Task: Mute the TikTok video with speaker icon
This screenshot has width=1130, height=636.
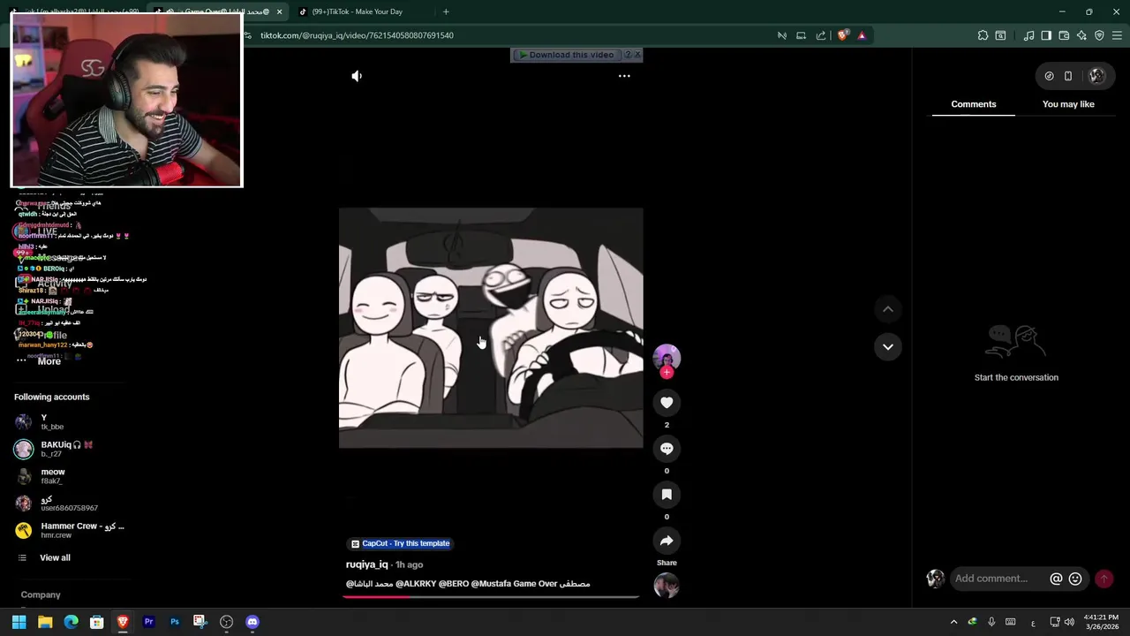Action: (357, 76)
